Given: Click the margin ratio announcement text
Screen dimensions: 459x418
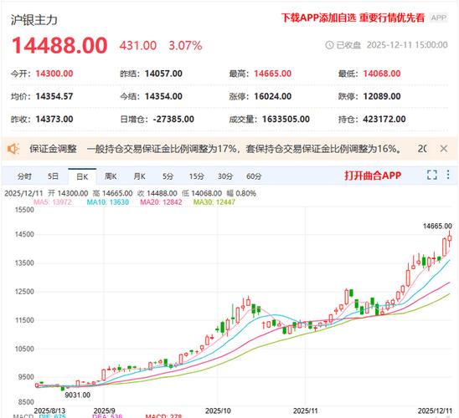Looking at the screenshot, I should pyautogui.click(x=244, y=149).
